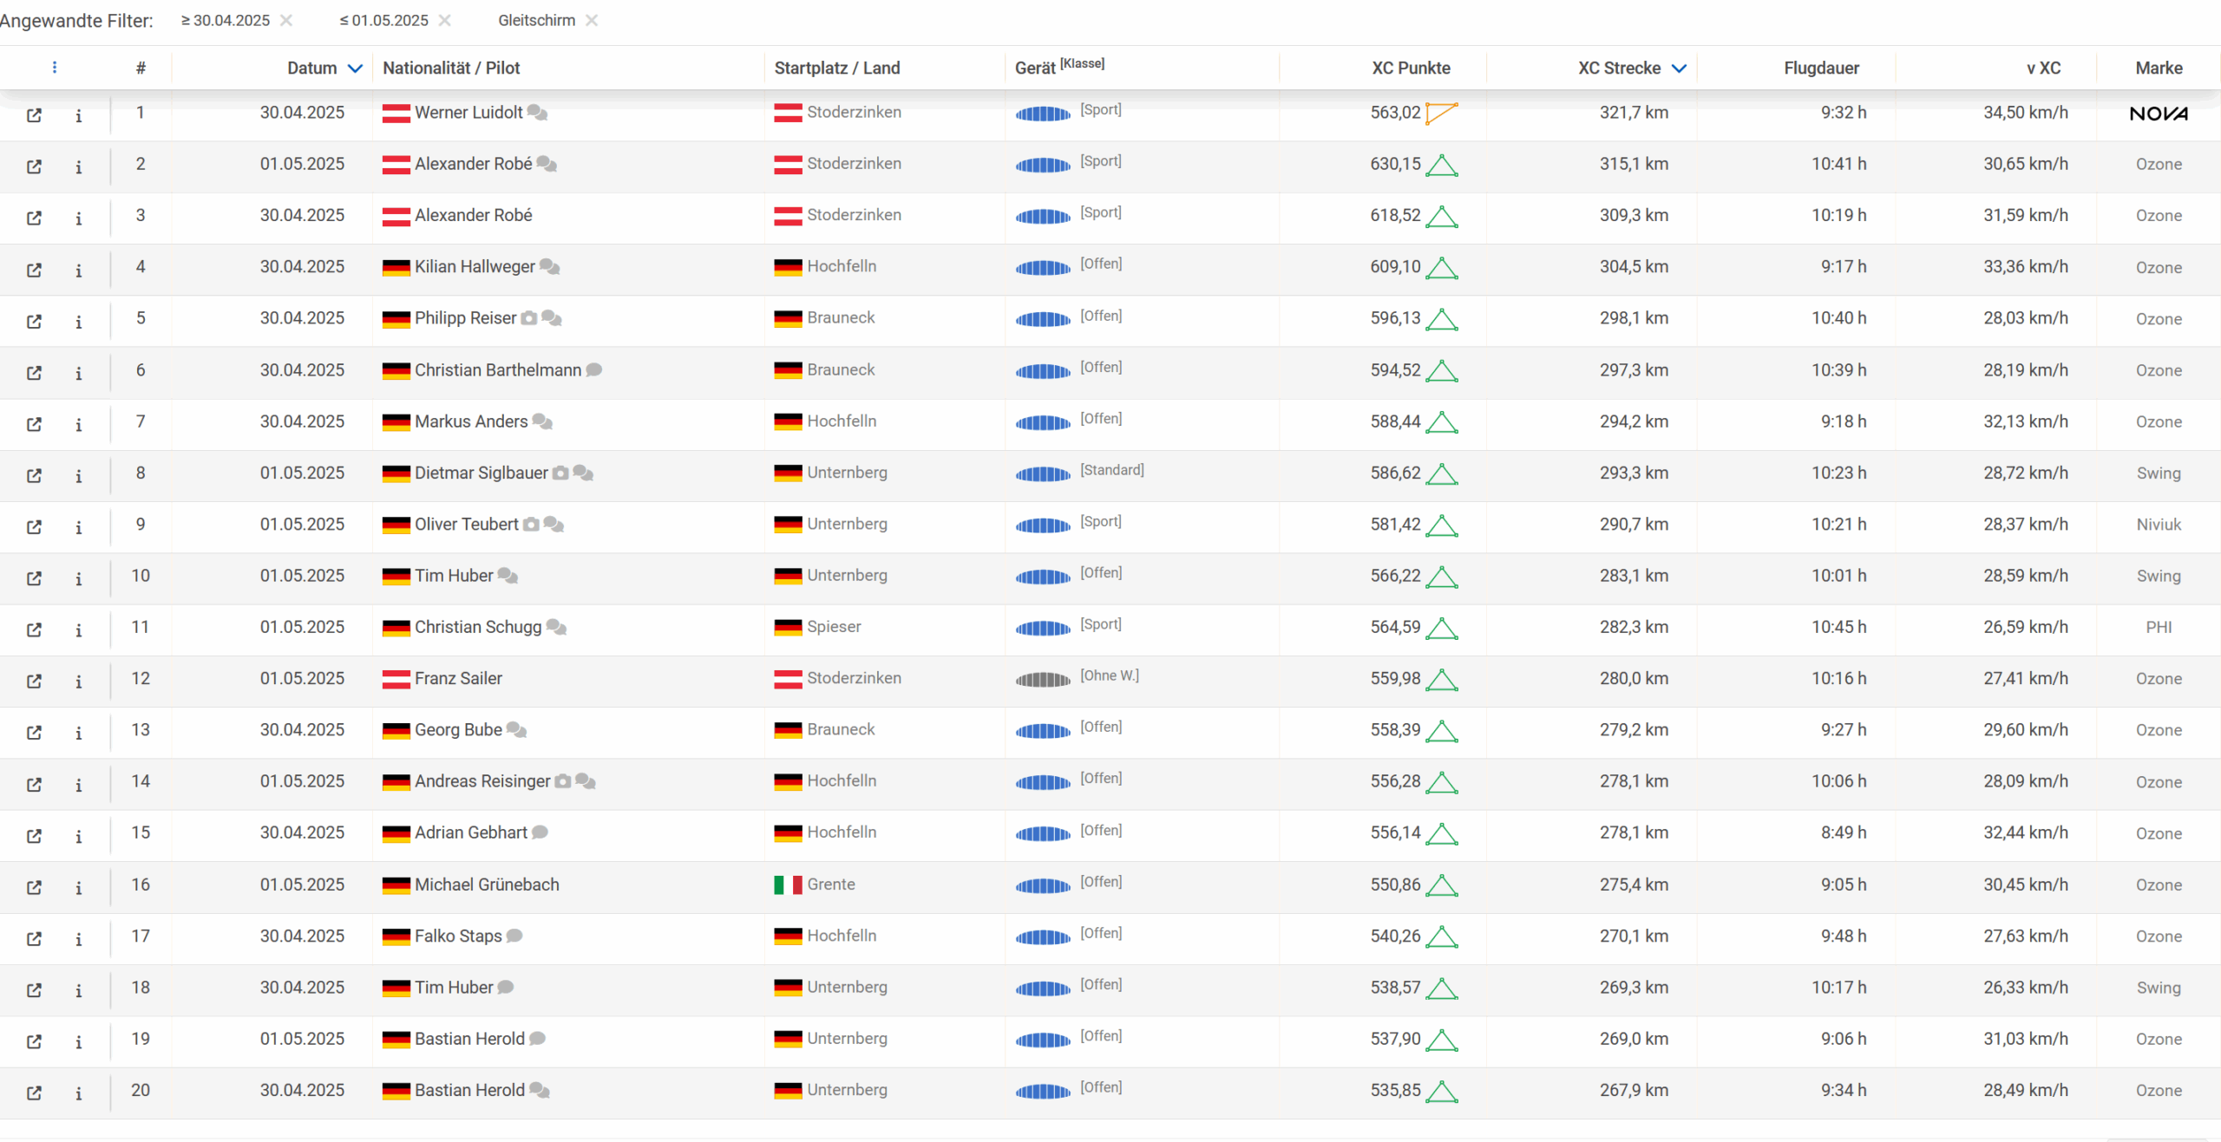Click Austrian flag next to Stoderzinken row 3
The height and width of the screenshot is (1142, 2221).
pyautogui.click(x=787, y=216)
